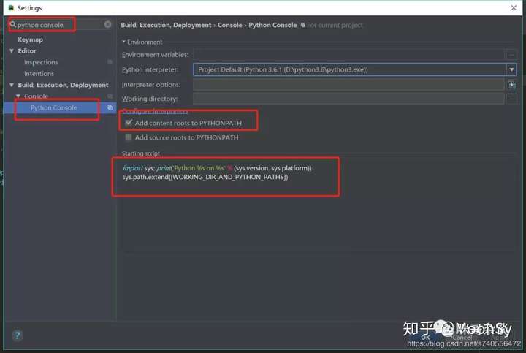Viewport: 526px width, 353px height.
Task: Select Console in the settings tree
Action: click(x=37, y=96)
